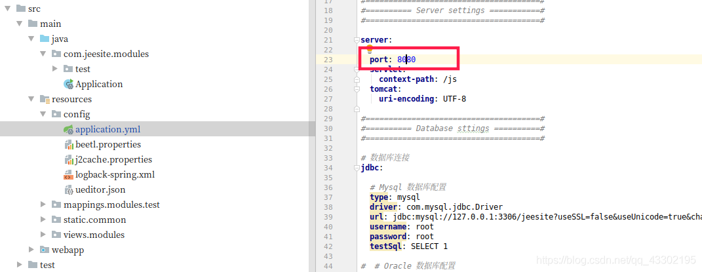
Task: Click the j2cache.properties file icon
Action: [69, 160]
